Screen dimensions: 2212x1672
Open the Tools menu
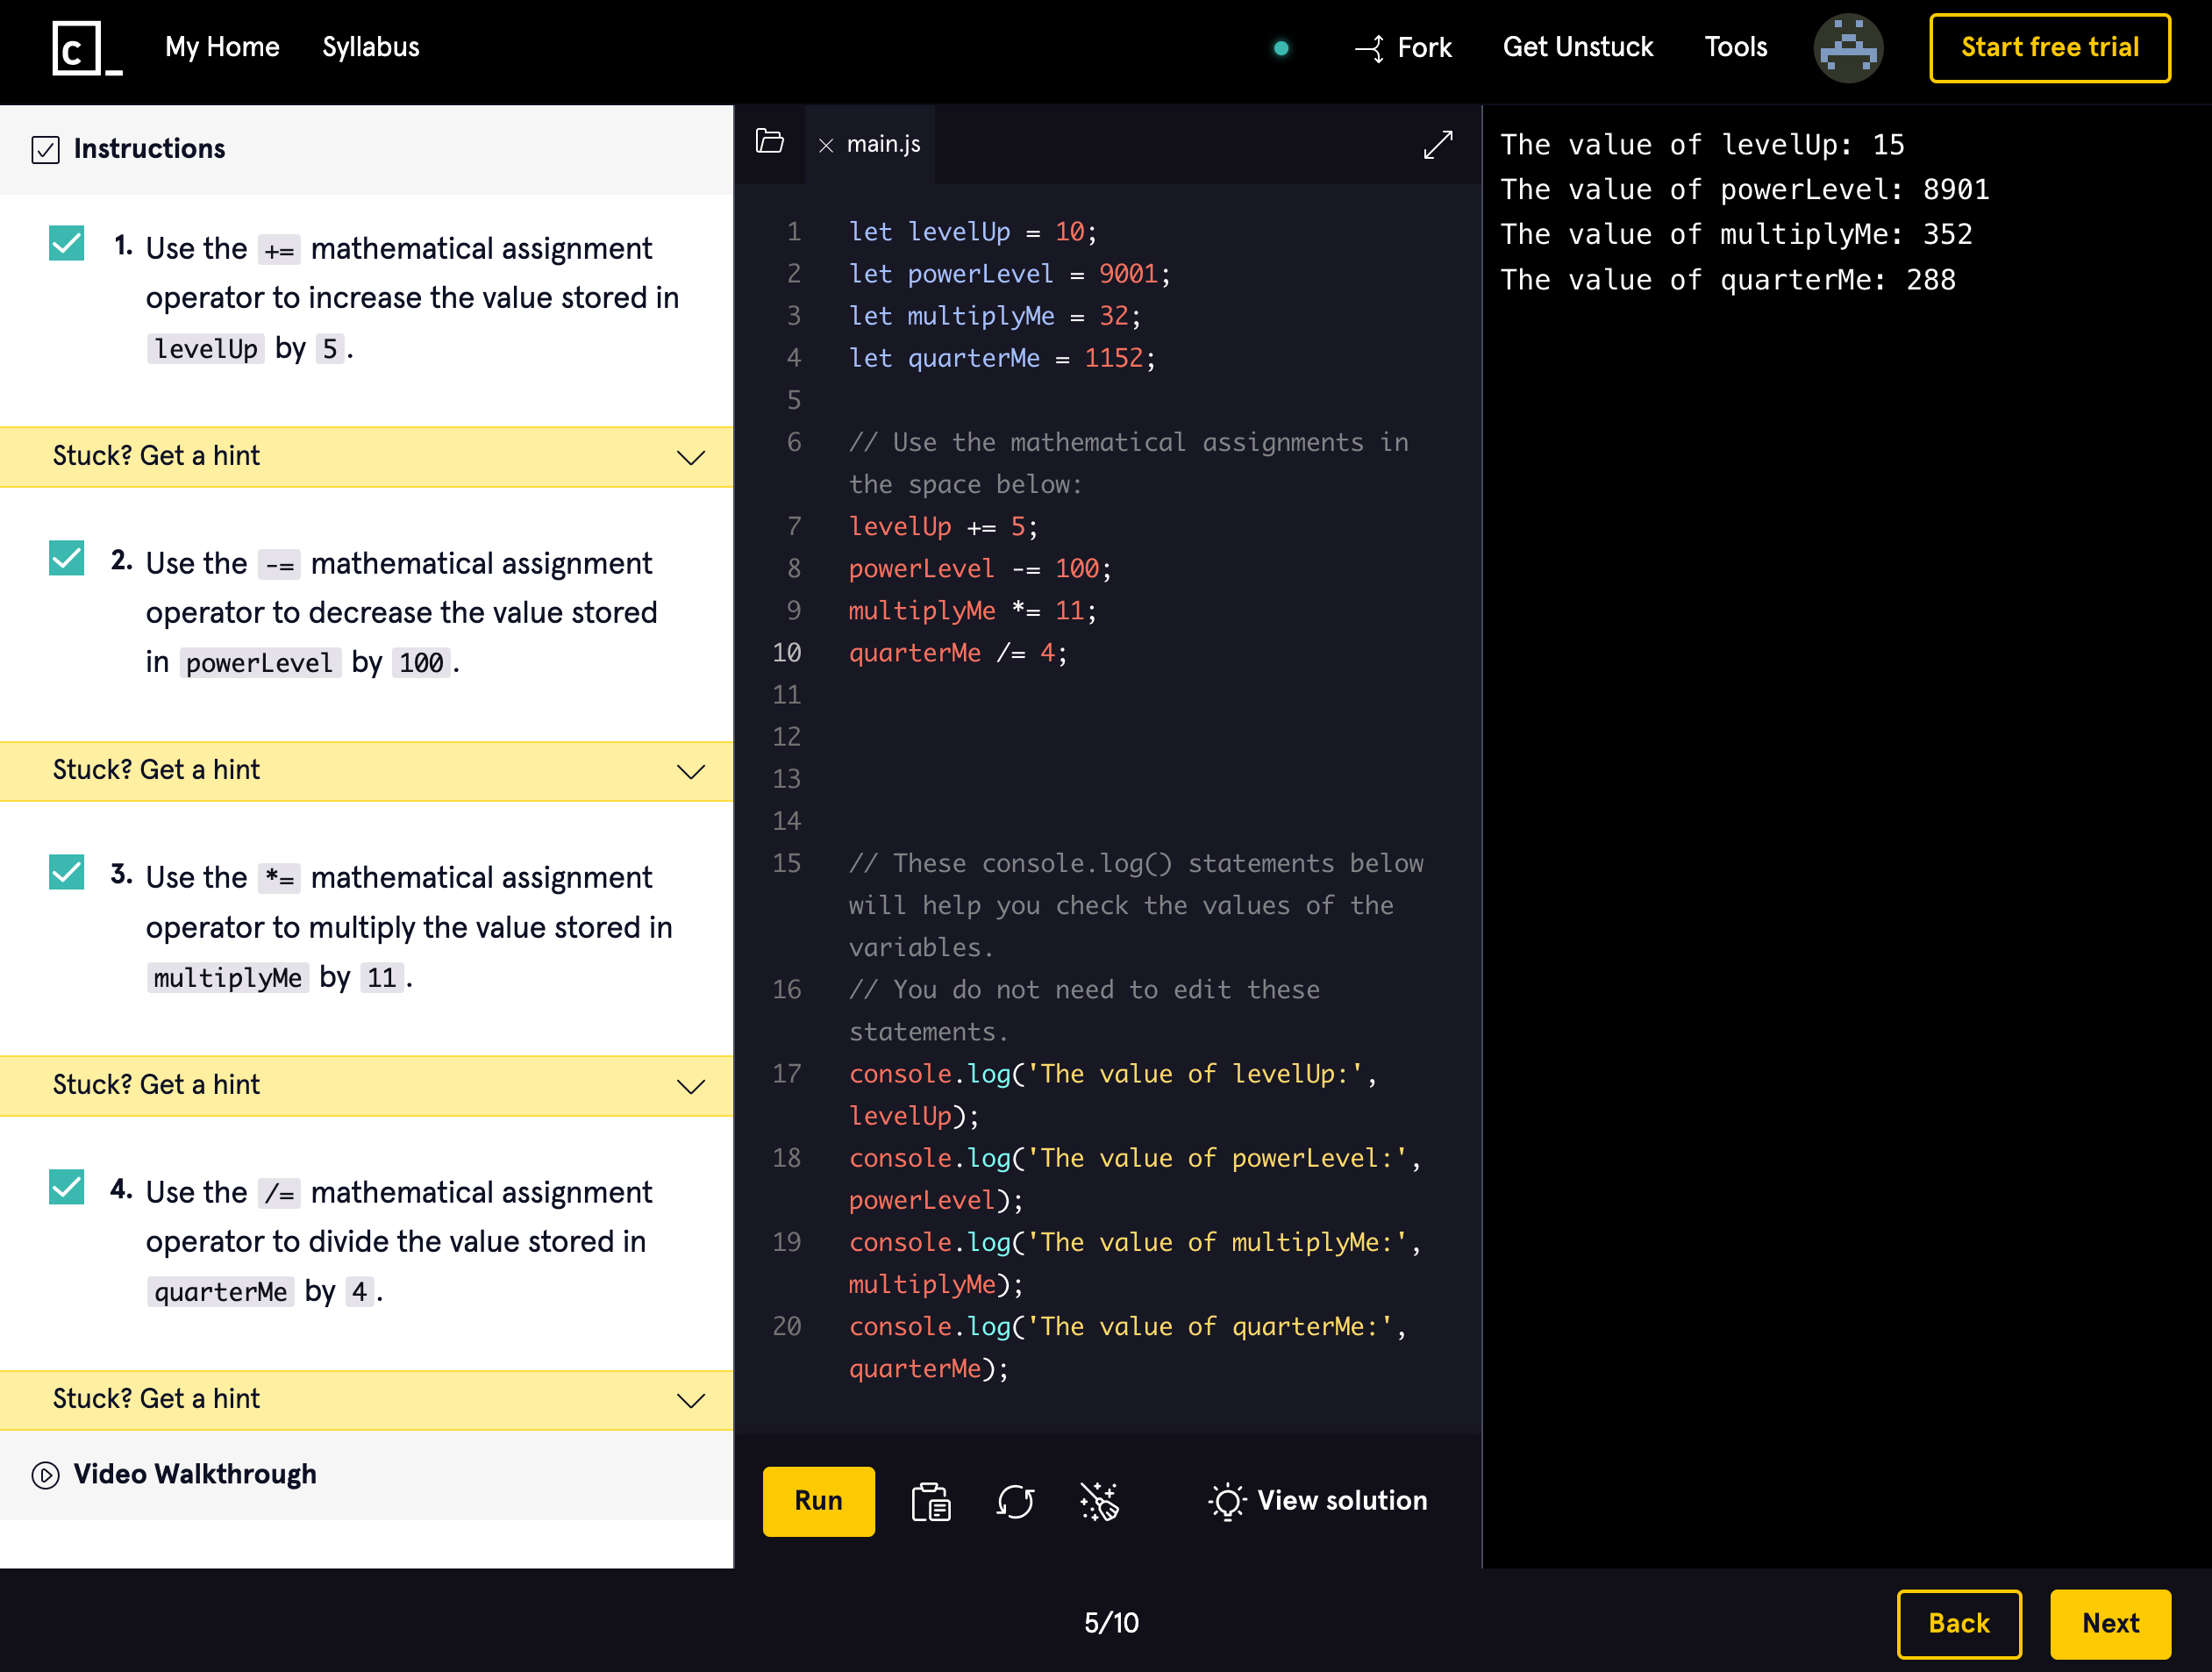(1735, 47)
